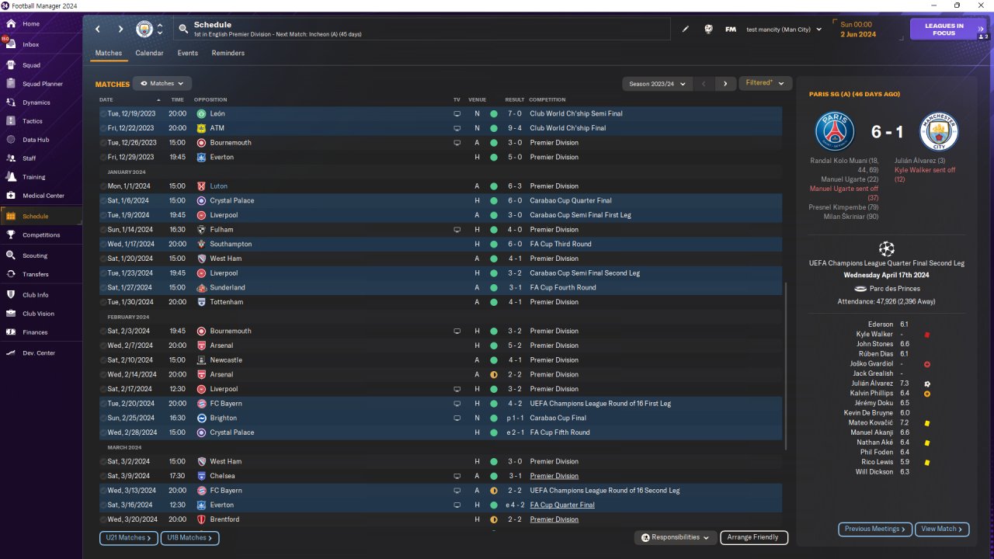The height and width of the screenshot is (559, 994).
Task: Switch to the Calendar tab
Action: 149,54
